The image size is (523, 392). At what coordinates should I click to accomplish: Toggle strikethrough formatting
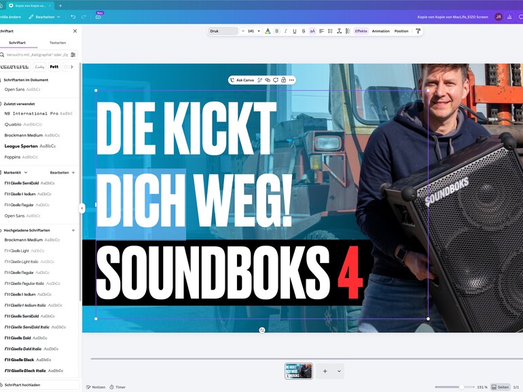(304, 31)
